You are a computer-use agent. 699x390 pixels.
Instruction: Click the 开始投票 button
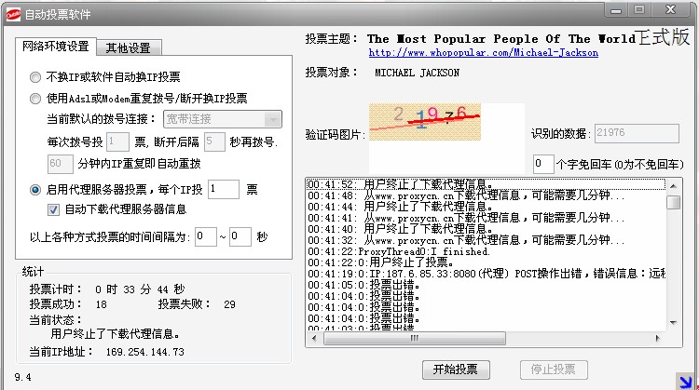pyautogui.click(x=456, y=370)
